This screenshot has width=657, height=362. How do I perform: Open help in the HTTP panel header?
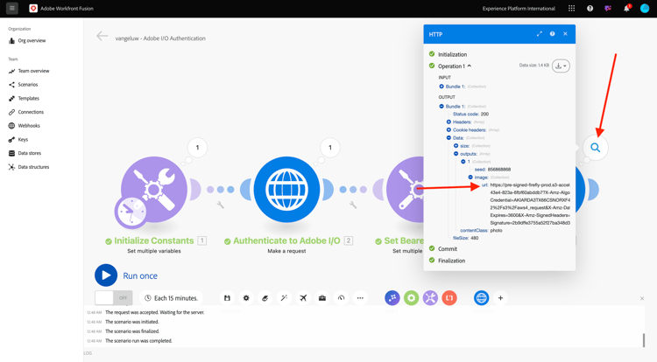(552, 34)
